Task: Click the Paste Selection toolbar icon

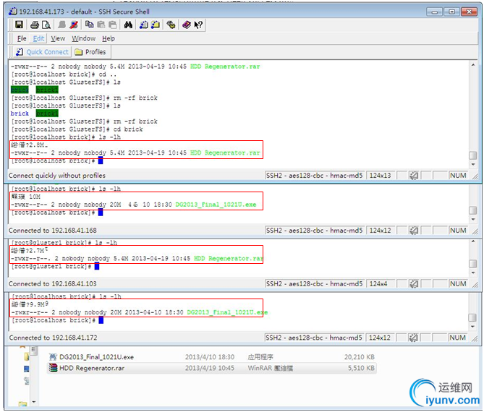Action: pyautogui.click(x=113, y=25)
